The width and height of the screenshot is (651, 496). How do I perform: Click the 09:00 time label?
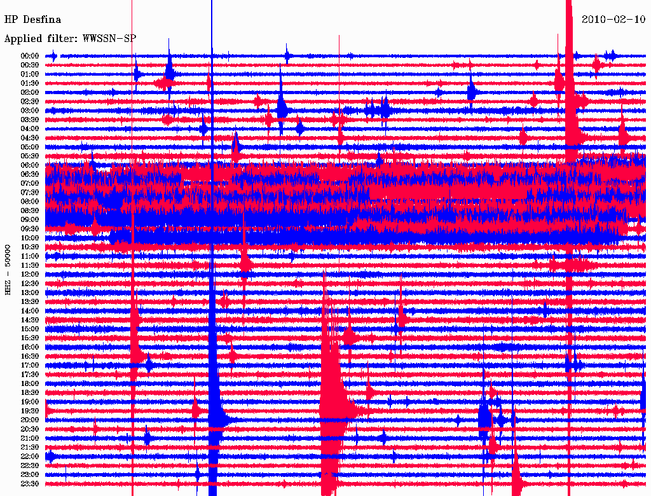tap(30, 220)
